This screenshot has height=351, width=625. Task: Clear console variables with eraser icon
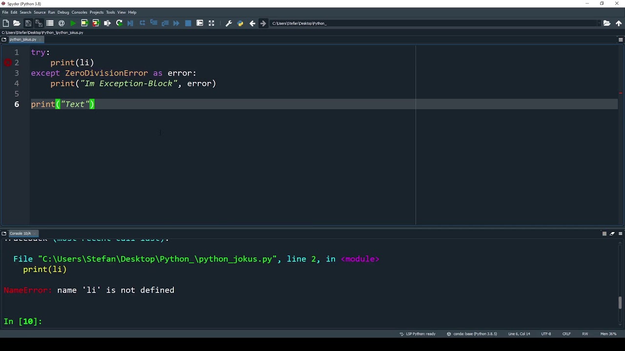612,234
